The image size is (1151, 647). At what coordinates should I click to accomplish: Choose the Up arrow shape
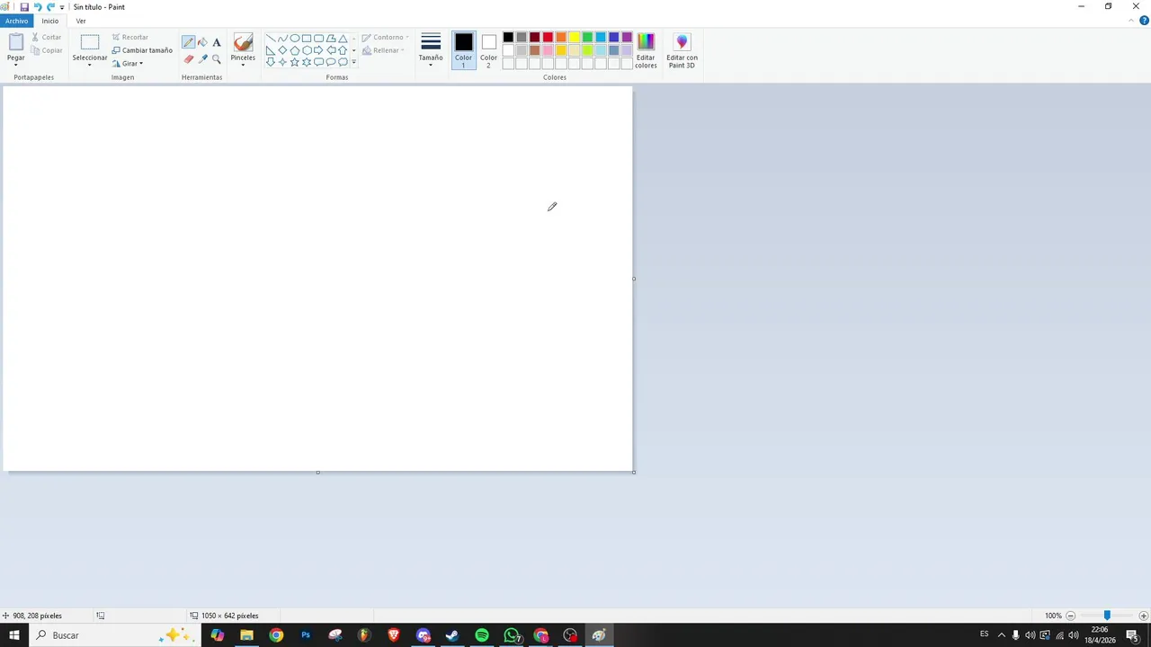[343, 50]
